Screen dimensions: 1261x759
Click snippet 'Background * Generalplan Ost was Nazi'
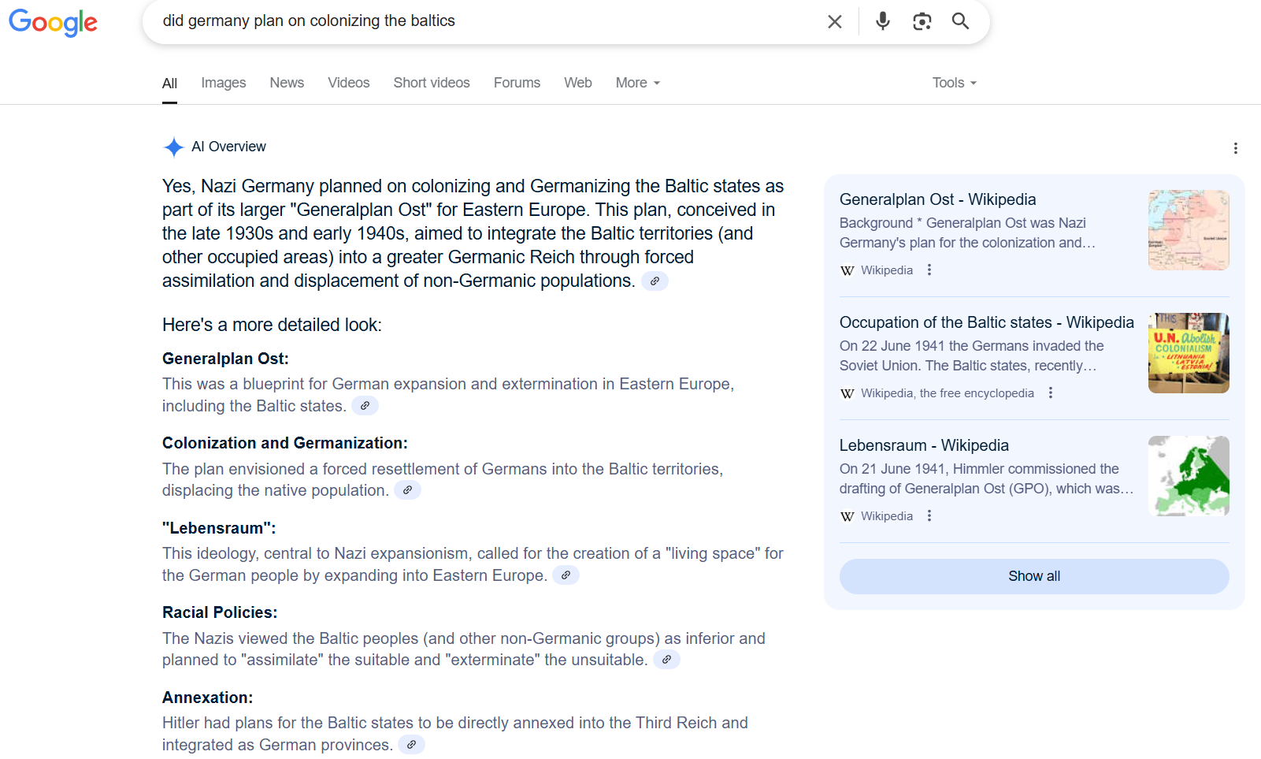962,223
